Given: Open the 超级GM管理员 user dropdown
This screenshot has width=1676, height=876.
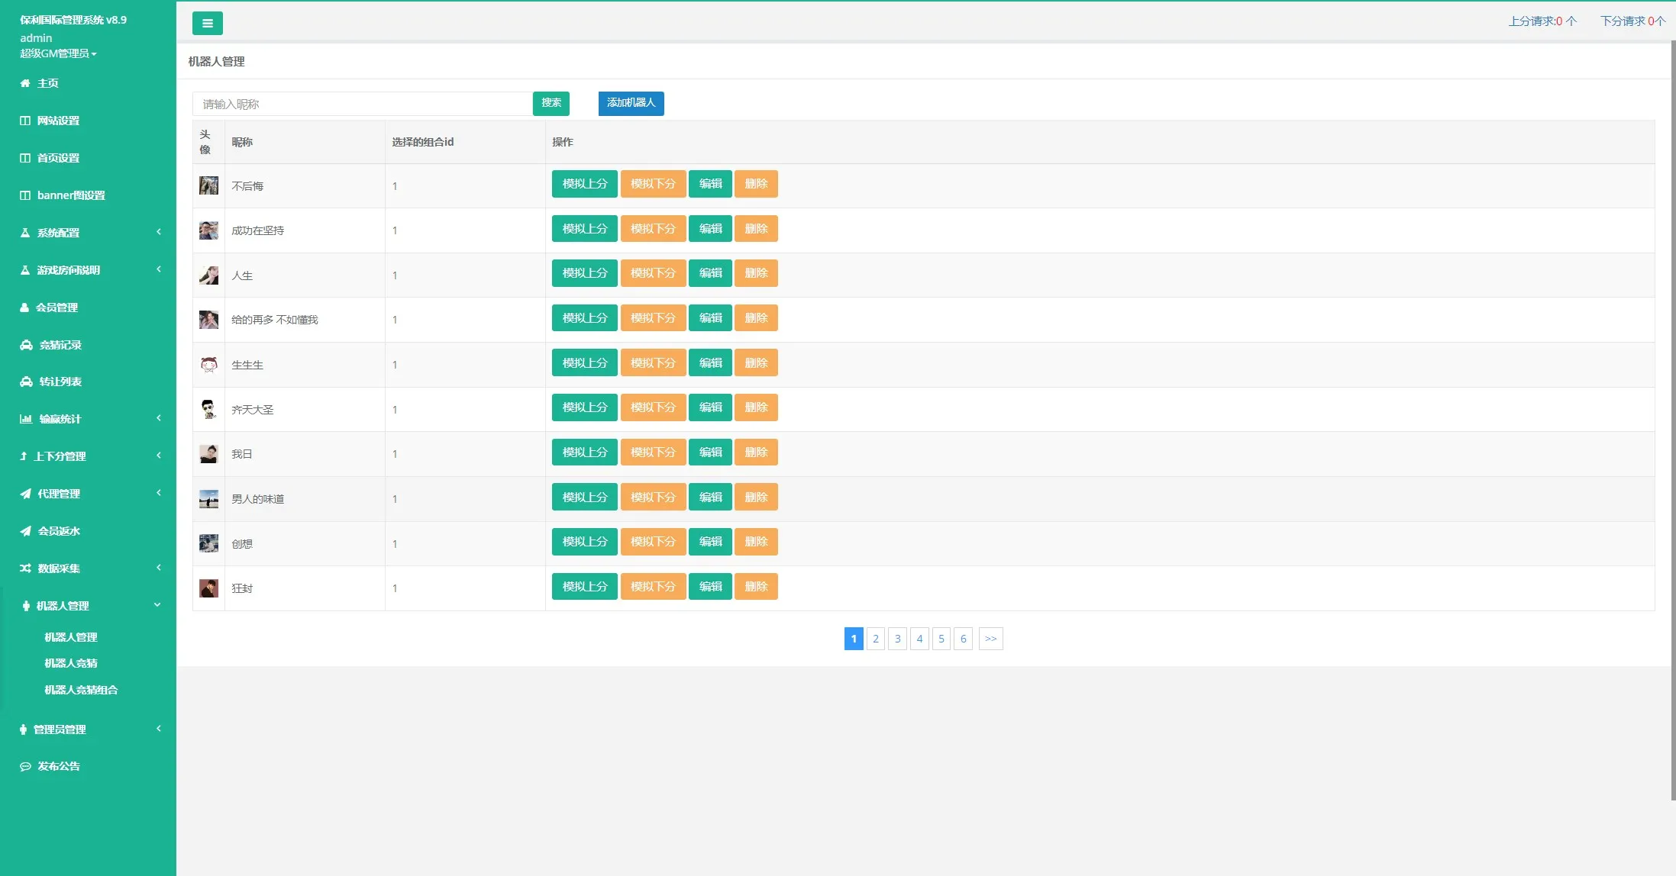Looking at the screenshot, I should [58, 53].
